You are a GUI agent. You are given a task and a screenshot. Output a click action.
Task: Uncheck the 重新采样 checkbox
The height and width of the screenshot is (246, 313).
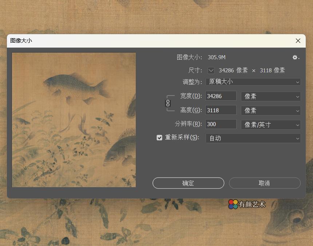pyautogui.click(x=159, y=138)
